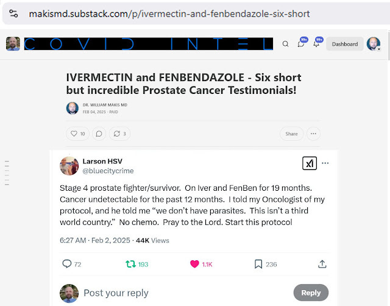This screenshot has height=306, width=390.
Task: Click Dr. William Makis MD author link
Action: [105, 105]
